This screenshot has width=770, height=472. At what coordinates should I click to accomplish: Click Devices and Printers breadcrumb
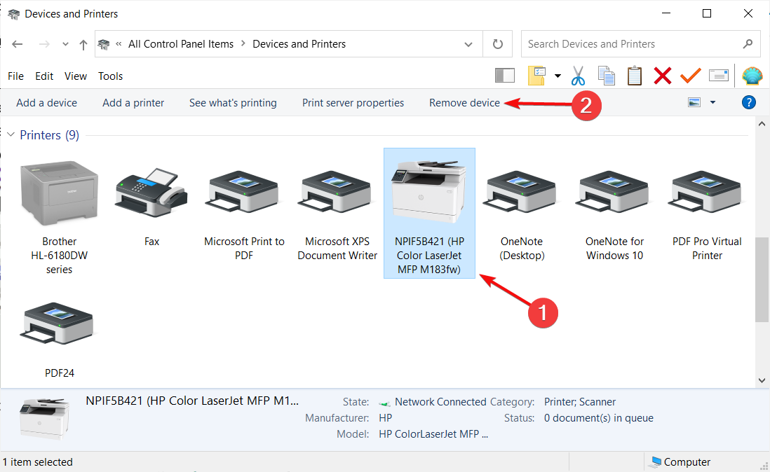[299, 44]
